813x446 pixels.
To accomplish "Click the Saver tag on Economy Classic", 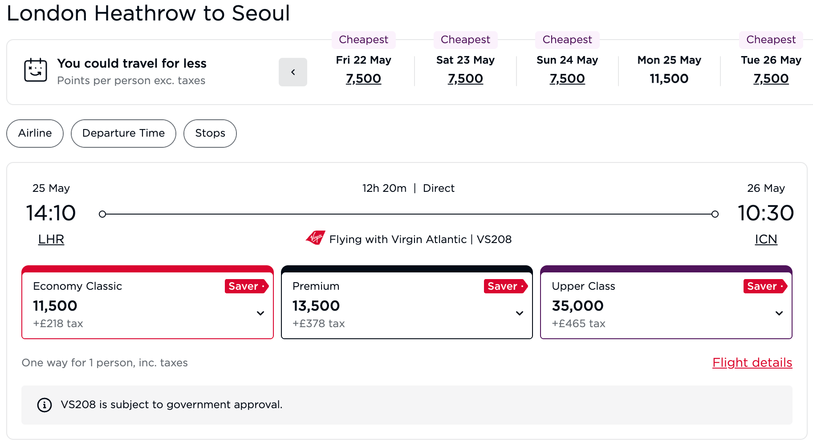I will (246, 286).
